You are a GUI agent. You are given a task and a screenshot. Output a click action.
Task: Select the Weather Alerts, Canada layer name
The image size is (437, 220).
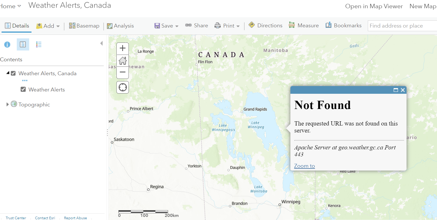tap(47, 73)
